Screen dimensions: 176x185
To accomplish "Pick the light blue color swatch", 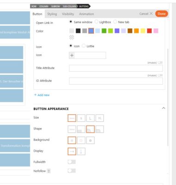I will click(x=97, y=31).
